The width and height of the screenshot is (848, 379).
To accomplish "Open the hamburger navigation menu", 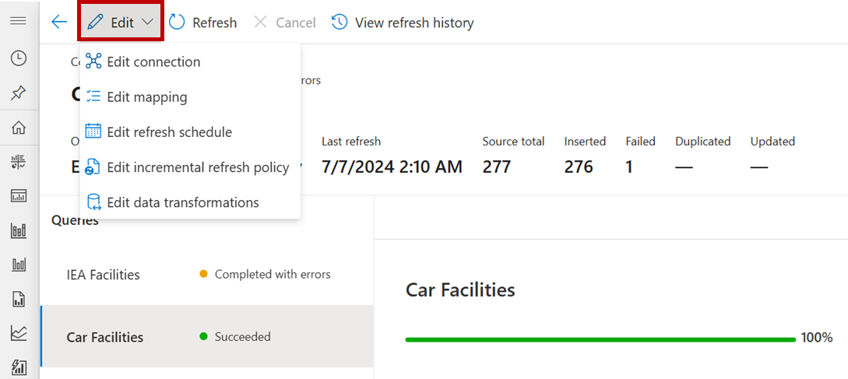I will [x=18, y=20].
